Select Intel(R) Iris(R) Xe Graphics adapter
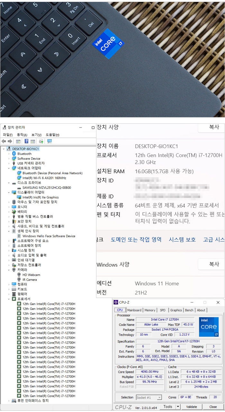This screenshot has width=225, height=412. [x=40, y=197]
